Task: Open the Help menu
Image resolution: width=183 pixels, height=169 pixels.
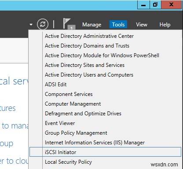Action: [x=165, y=25]
